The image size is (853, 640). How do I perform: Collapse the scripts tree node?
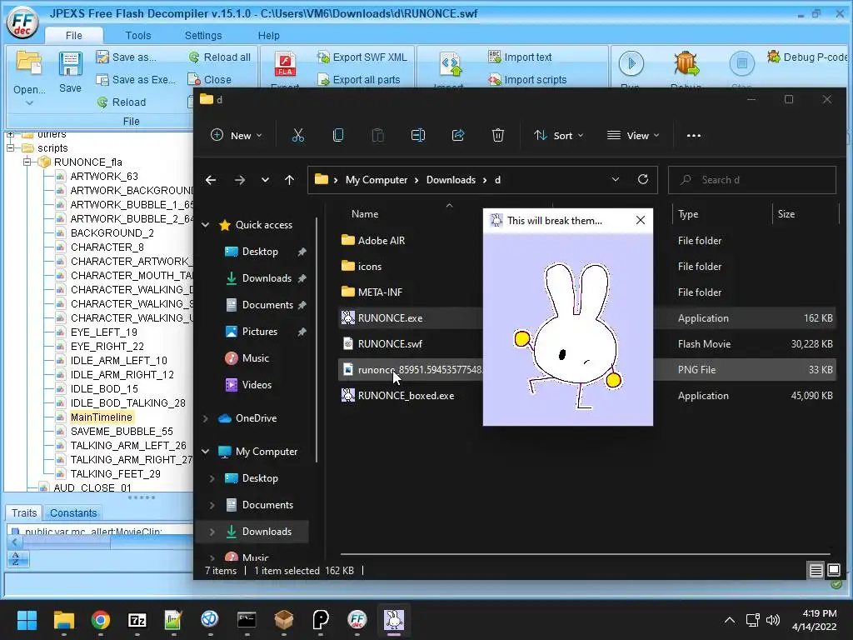[10, 148]
